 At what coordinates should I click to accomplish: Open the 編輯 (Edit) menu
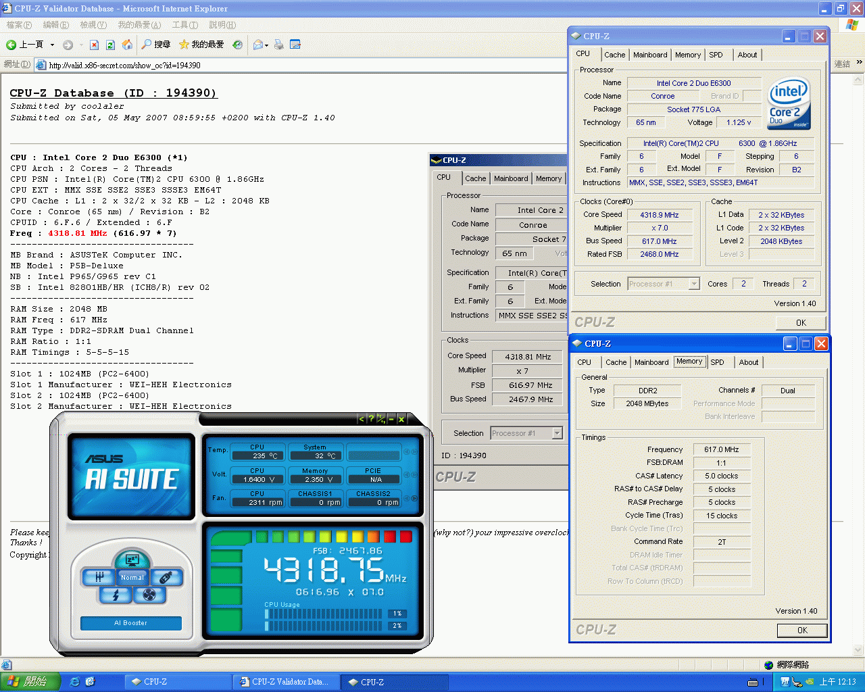(56, 25)
